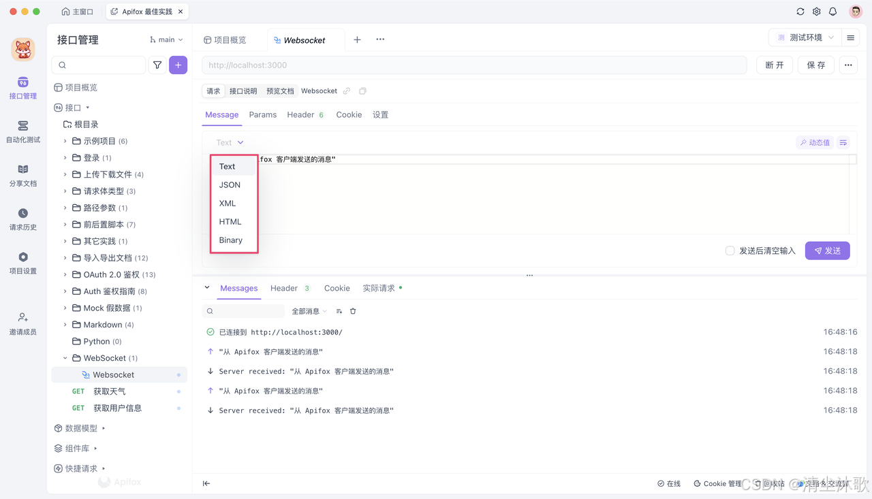The width and height of the screenshot is (872, 499).
Task: Click the filter icon beside the API search box
Action: pos(157,65)
